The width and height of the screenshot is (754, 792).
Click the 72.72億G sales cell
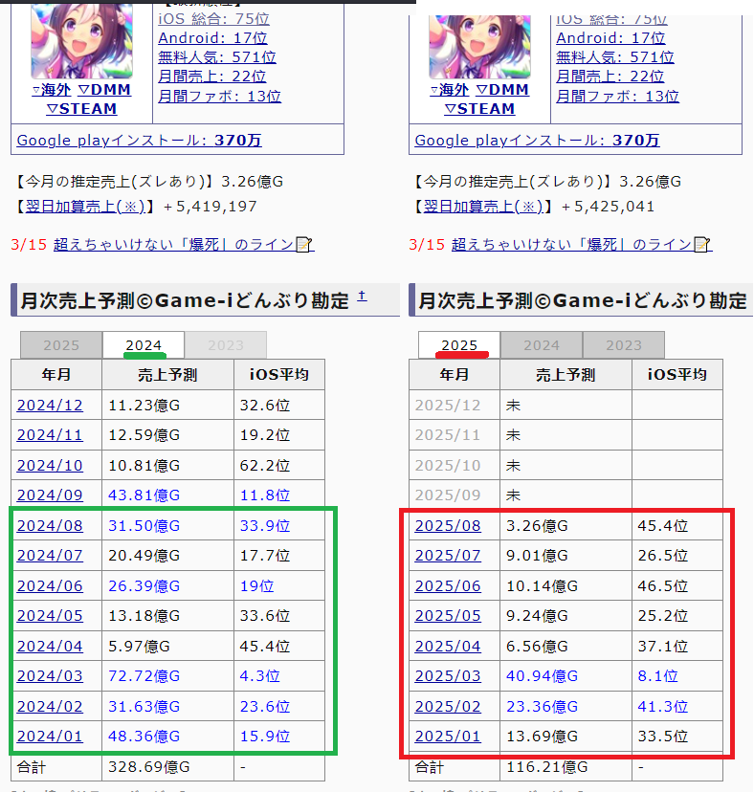point(167,676)
